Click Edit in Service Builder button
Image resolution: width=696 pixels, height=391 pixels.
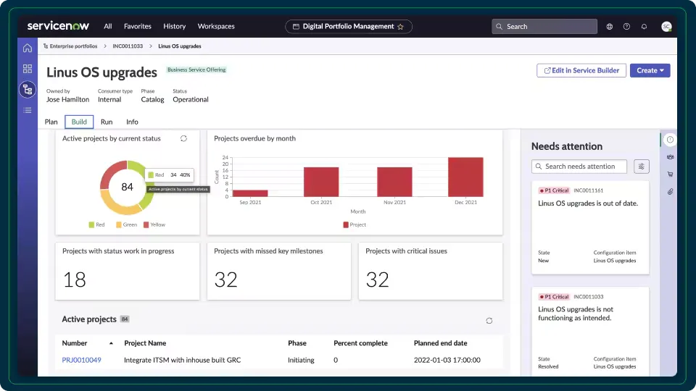(x=581, y=70)
